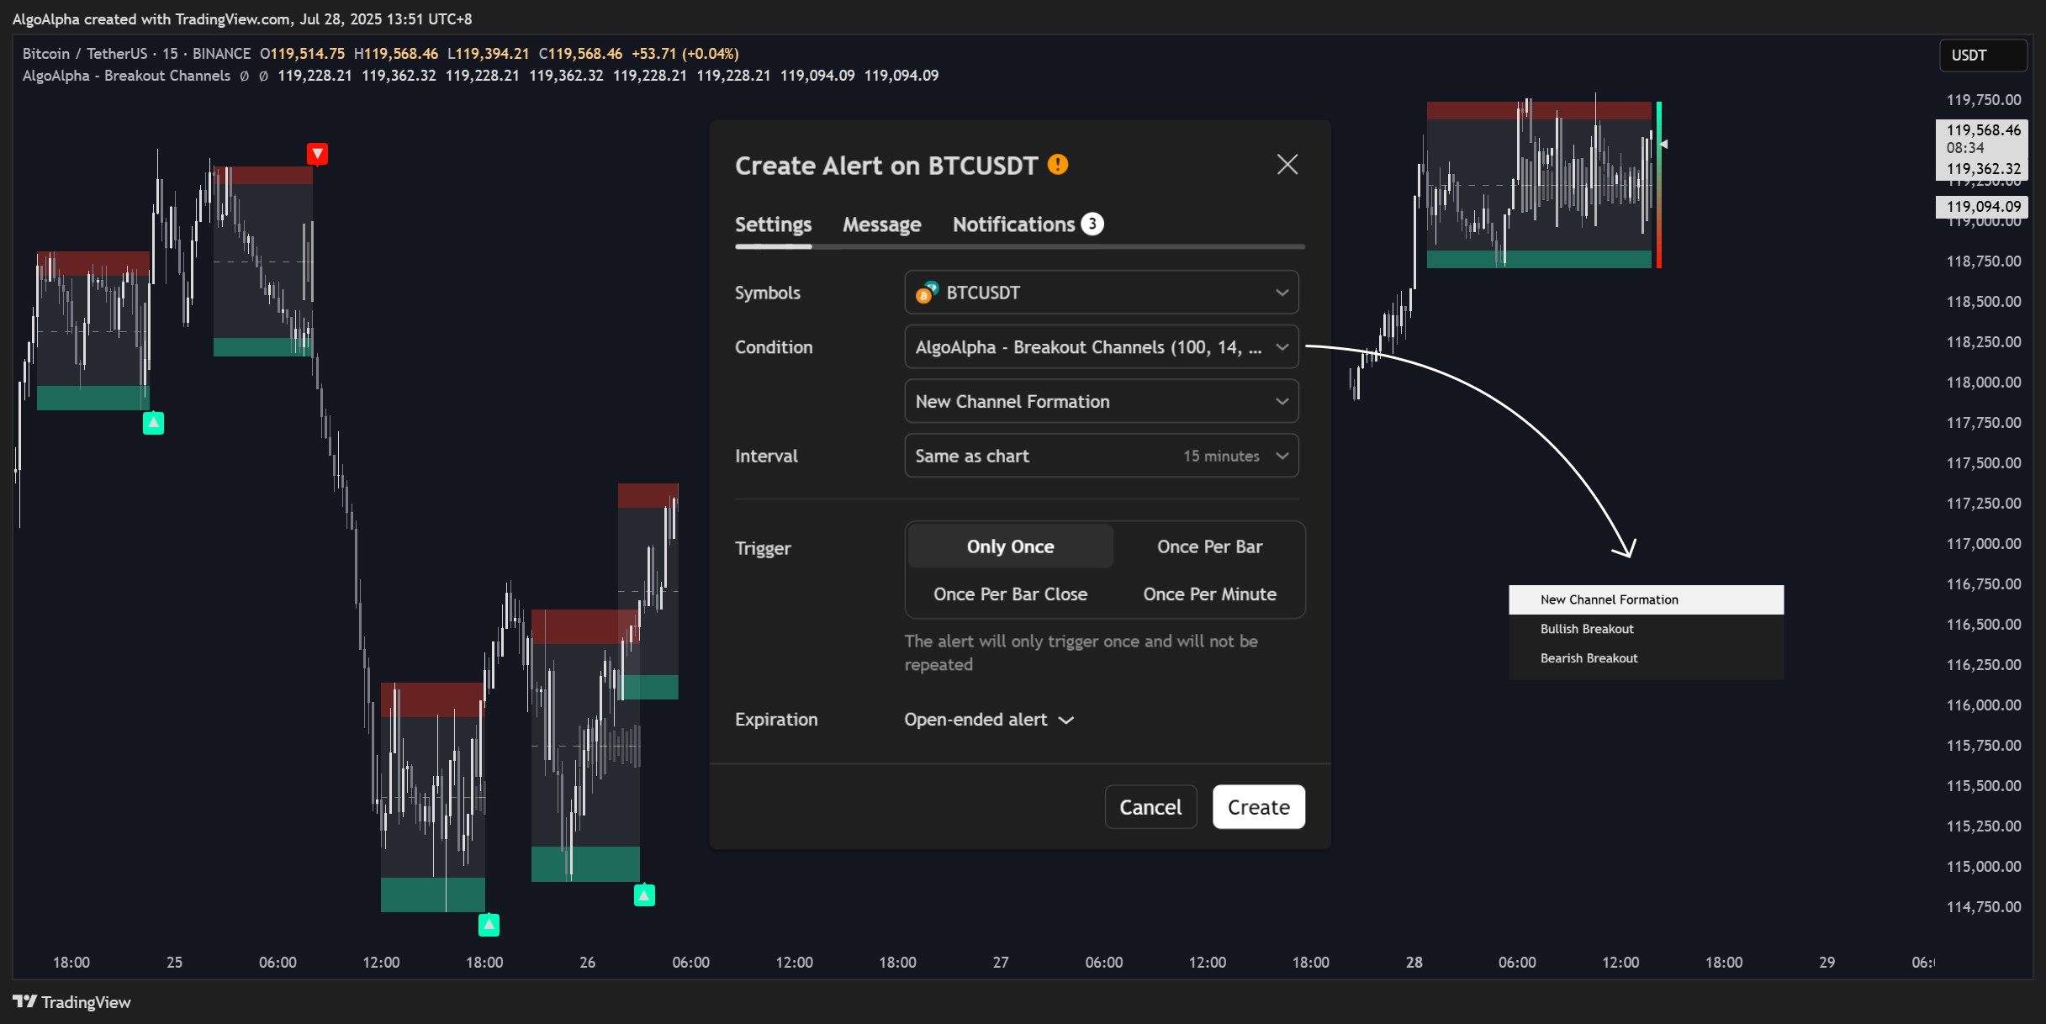Click the green bullish arrow marker at 18:00 on the 25th
This screenshot has width=2046, height=1024.
pos(489,925)
